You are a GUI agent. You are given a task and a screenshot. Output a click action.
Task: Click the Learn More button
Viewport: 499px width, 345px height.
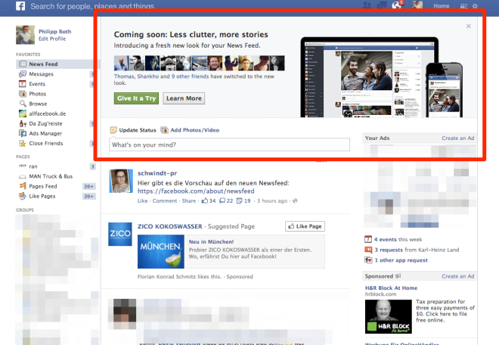click(184, 98)
